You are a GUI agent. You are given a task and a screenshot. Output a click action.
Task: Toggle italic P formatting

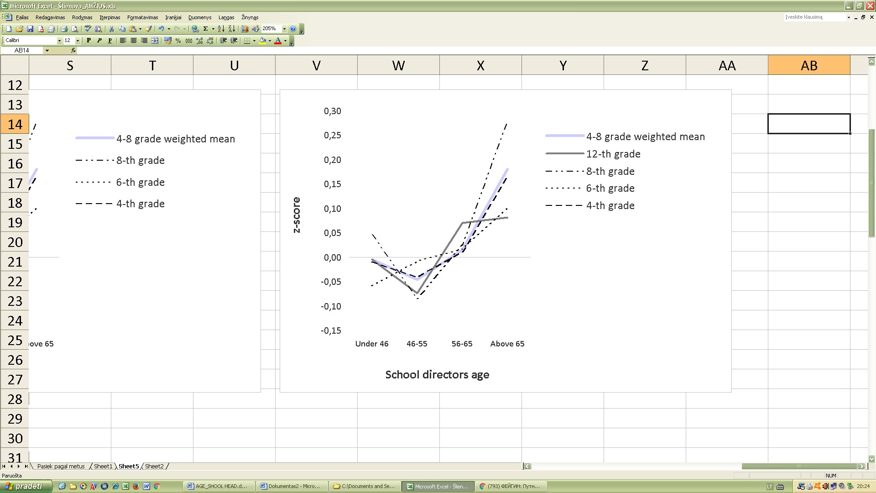pos(99,41)
